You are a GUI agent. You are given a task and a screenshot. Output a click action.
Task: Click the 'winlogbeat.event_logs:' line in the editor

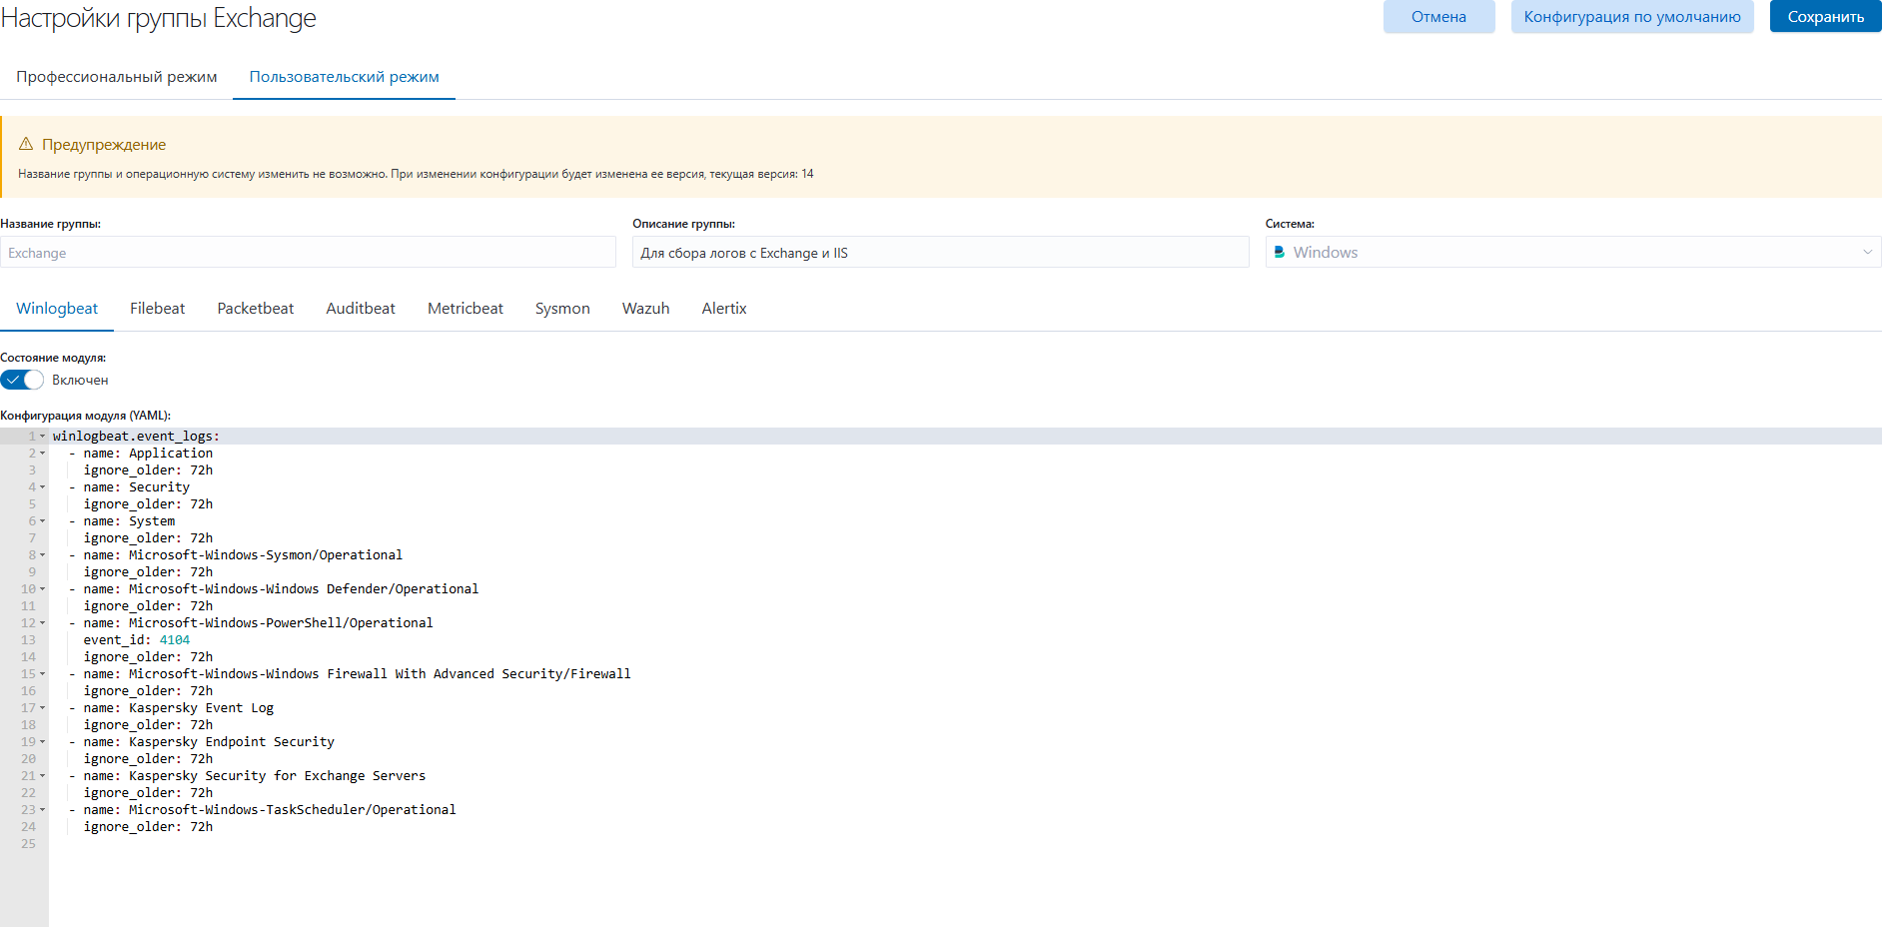136,437
